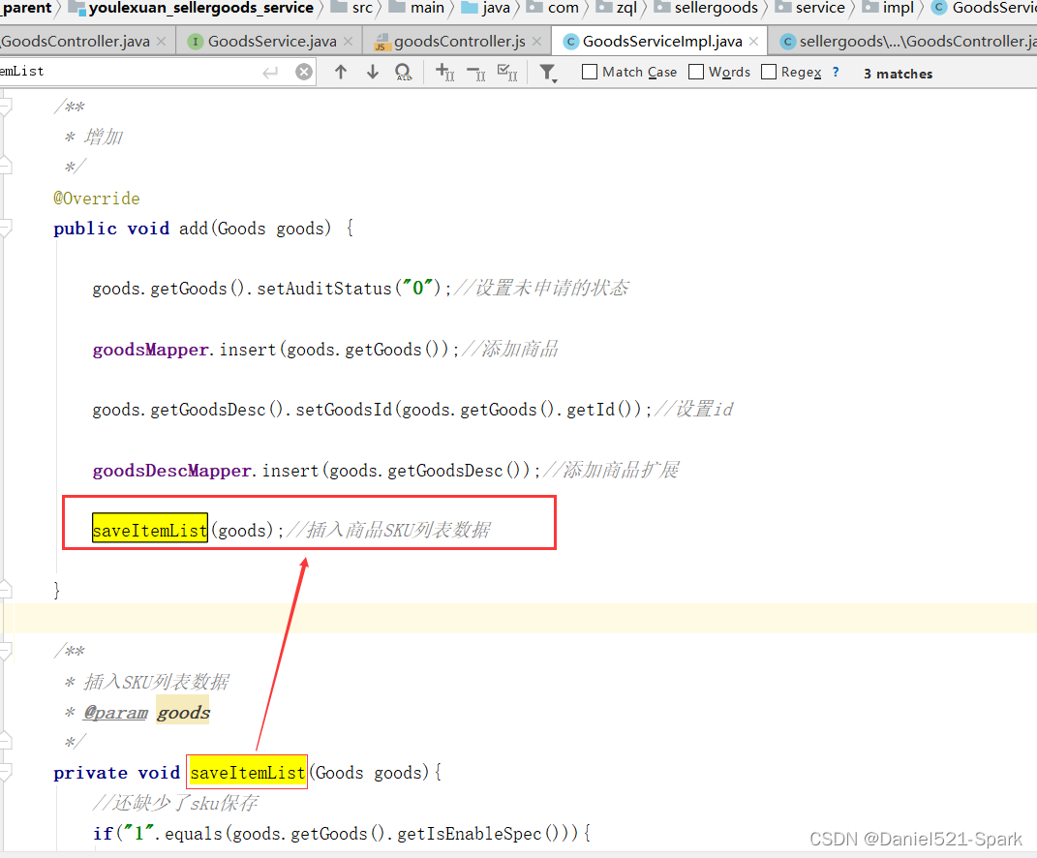This screenshot has height=858, width=1037.
Task: Click setGoodsId method call
Action: 344,410
